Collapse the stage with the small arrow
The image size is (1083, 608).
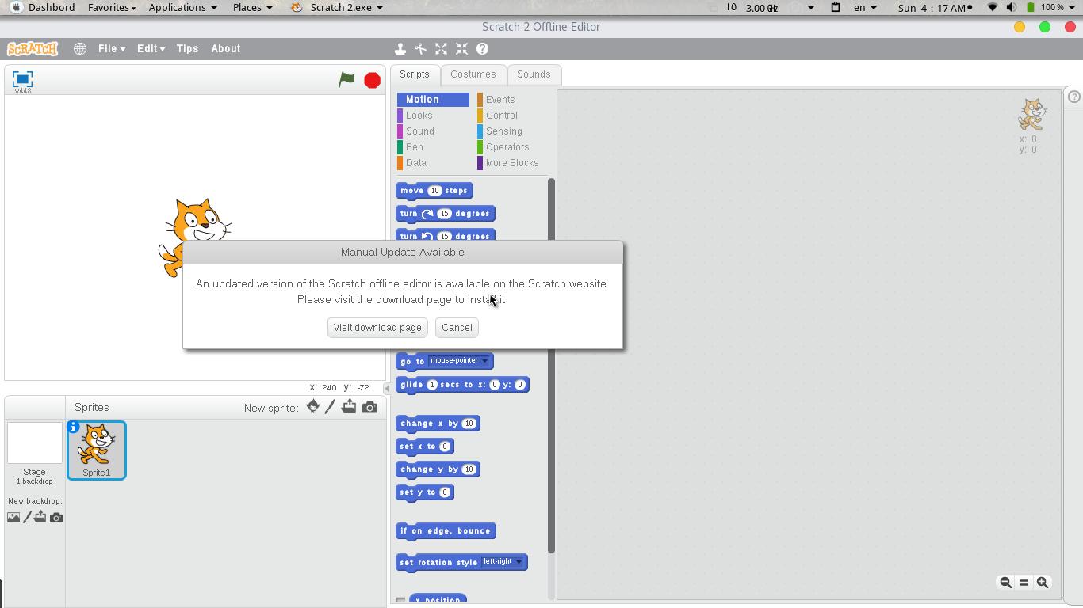pos(387,388)
